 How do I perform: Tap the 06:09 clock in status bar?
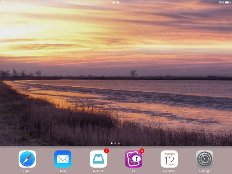pyautogui.click(x=116, y=2)
